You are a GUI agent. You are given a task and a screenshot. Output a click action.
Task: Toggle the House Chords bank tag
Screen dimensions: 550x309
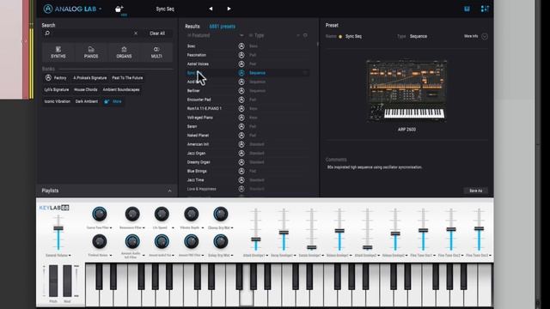pyautogui.click(x=86, y=89)
